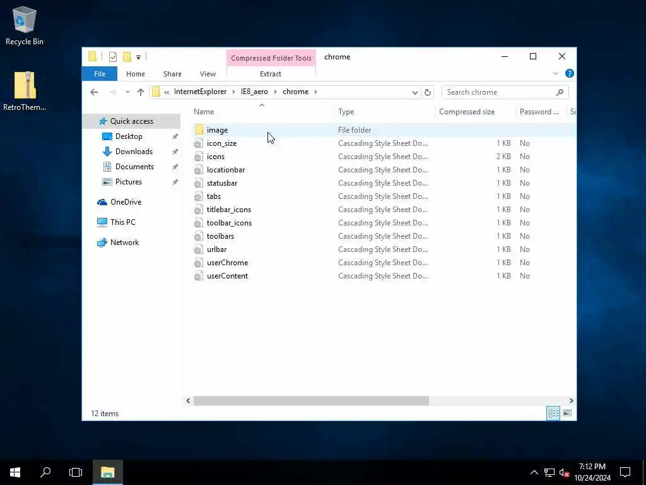The image size is (646, 485).
Task: Select the titlebar_icons file icon
Action: click(x=199, y=210)
